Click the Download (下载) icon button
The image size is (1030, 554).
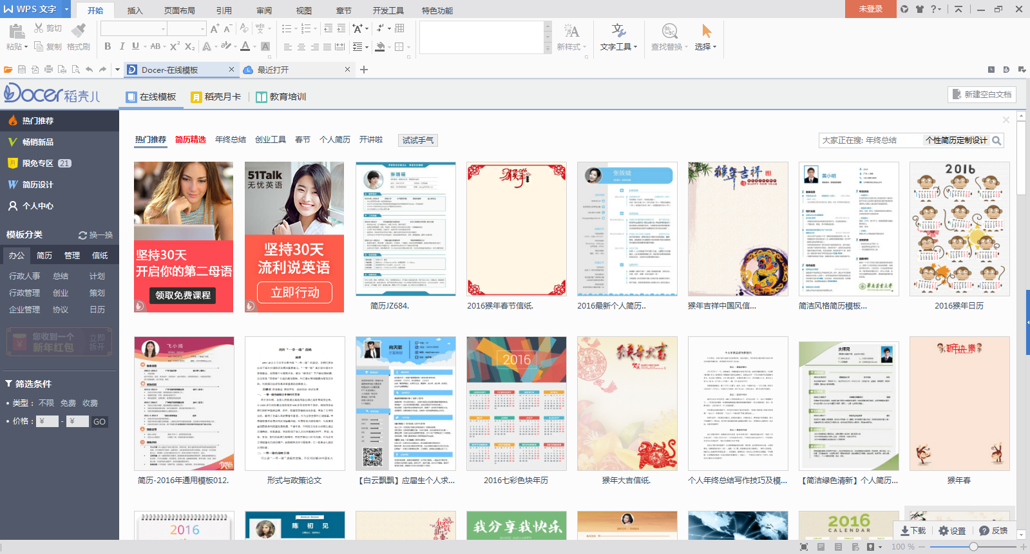[913, 531]
